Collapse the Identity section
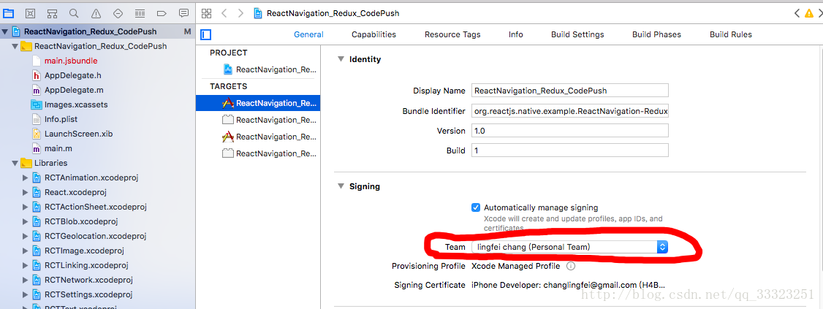Viewport: 823px width, 309px height. coord(341,59)
